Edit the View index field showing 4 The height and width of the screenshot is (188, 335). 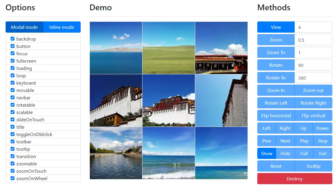(314, 27)
